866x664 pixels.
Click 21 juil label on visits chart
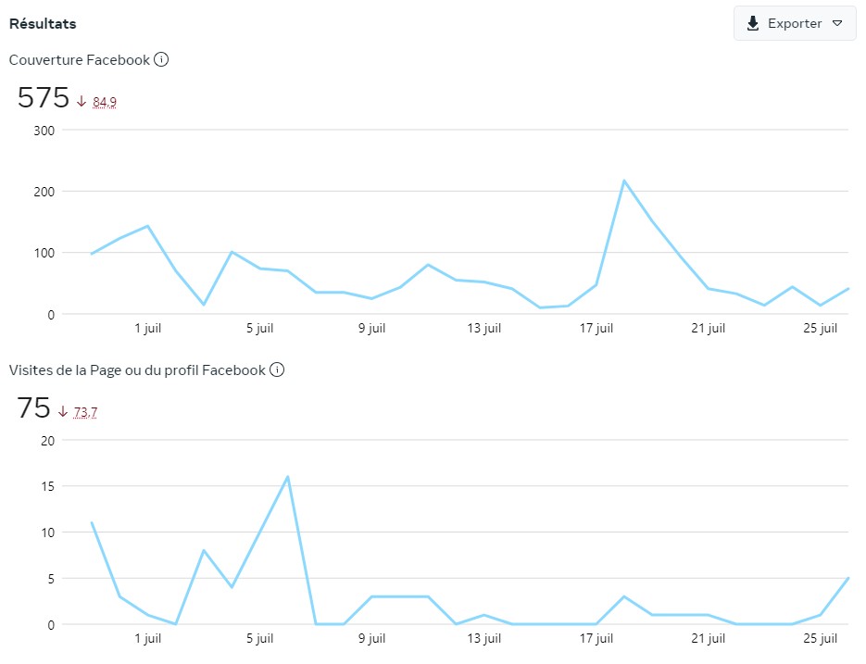point(708,639)
